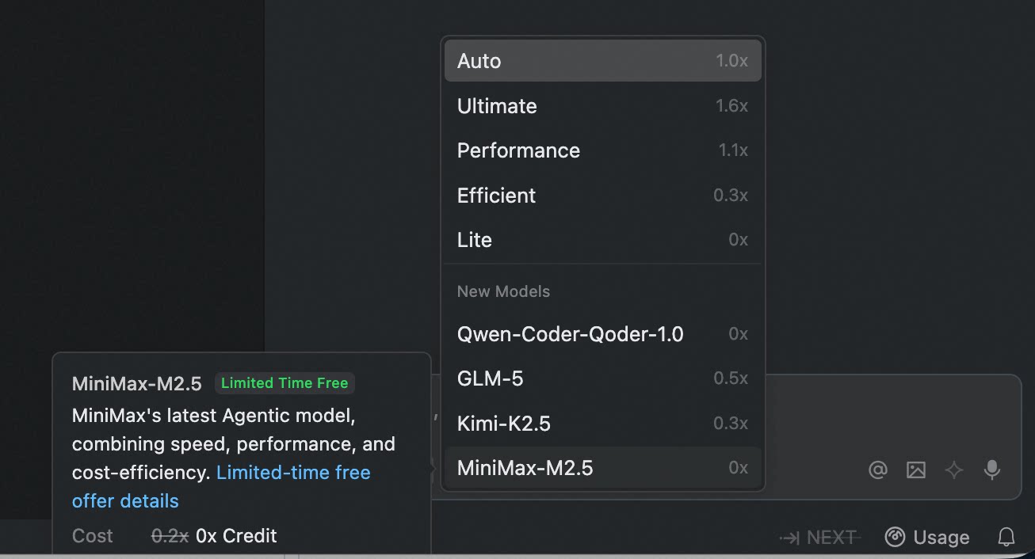Open Limited-time free offer details link
The image size is (1035, 559).
click(x=292, y=473)
